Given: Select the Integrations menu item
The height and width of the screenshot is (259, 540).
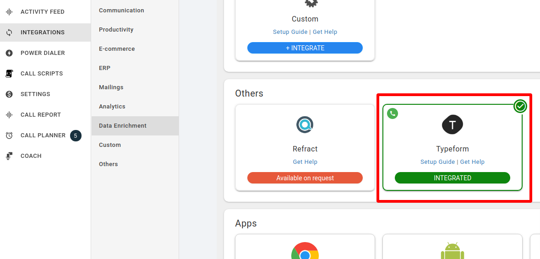Looking at the screenshot, I should click(x=45, y=32).
